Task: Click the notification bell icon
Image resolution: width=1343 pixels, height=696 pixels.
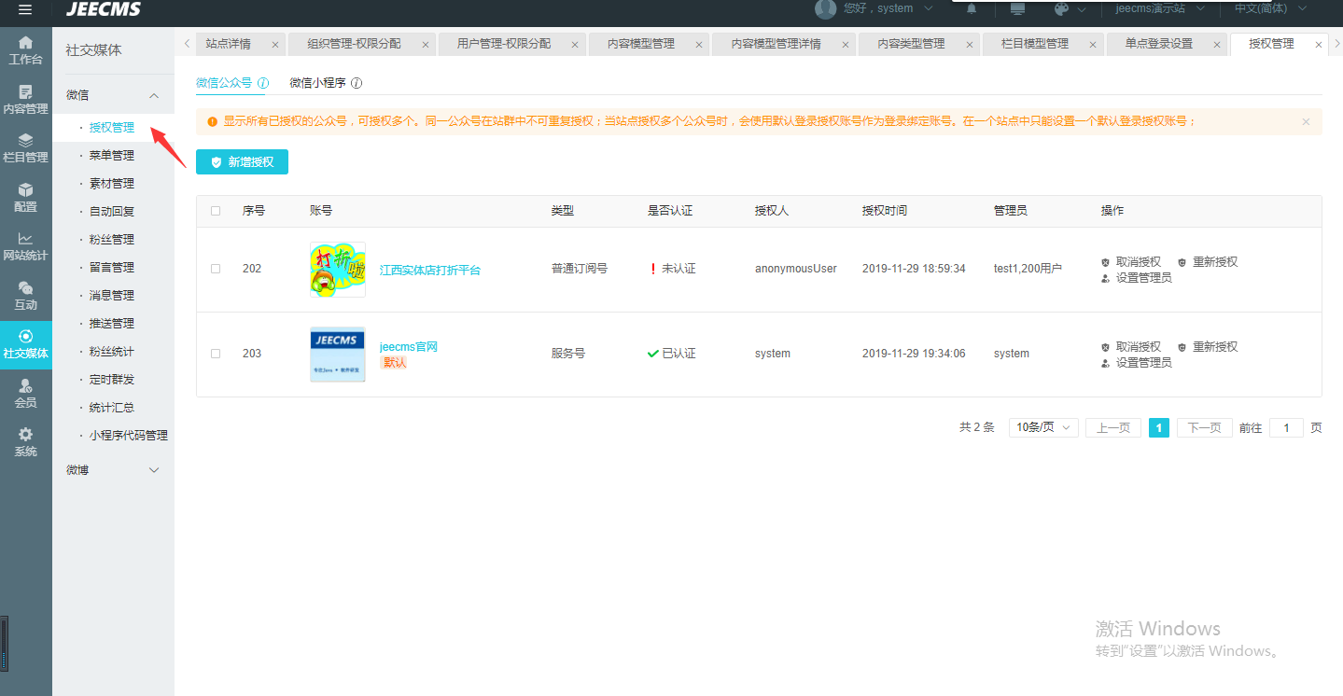Action: click(972, 9)
